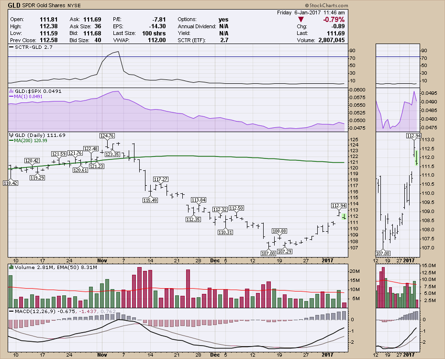Image resolution: width=445 pixels, height=359 pixels.
Task: Click the 107.29 price label
Action: point(285,252)
